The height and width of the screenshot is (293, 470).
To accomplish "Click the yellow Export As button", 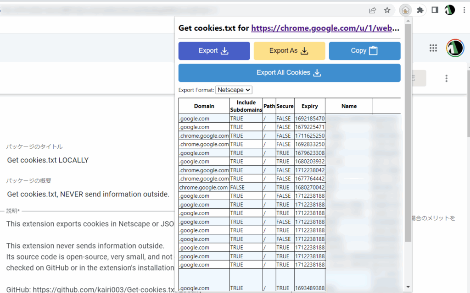I will (x=289, y=51).
